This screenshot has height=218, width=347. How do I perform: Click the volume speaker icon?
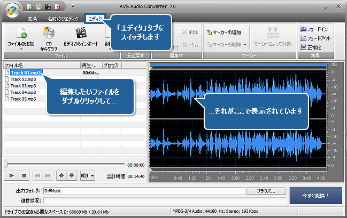click(84, 175)
